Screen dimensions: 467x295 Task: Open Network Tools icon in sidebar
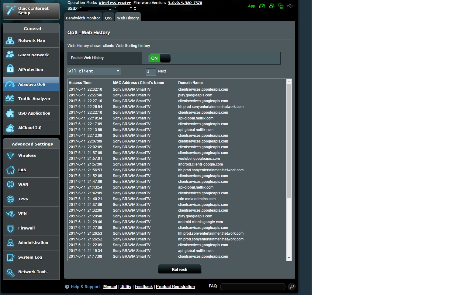[10, 272]
